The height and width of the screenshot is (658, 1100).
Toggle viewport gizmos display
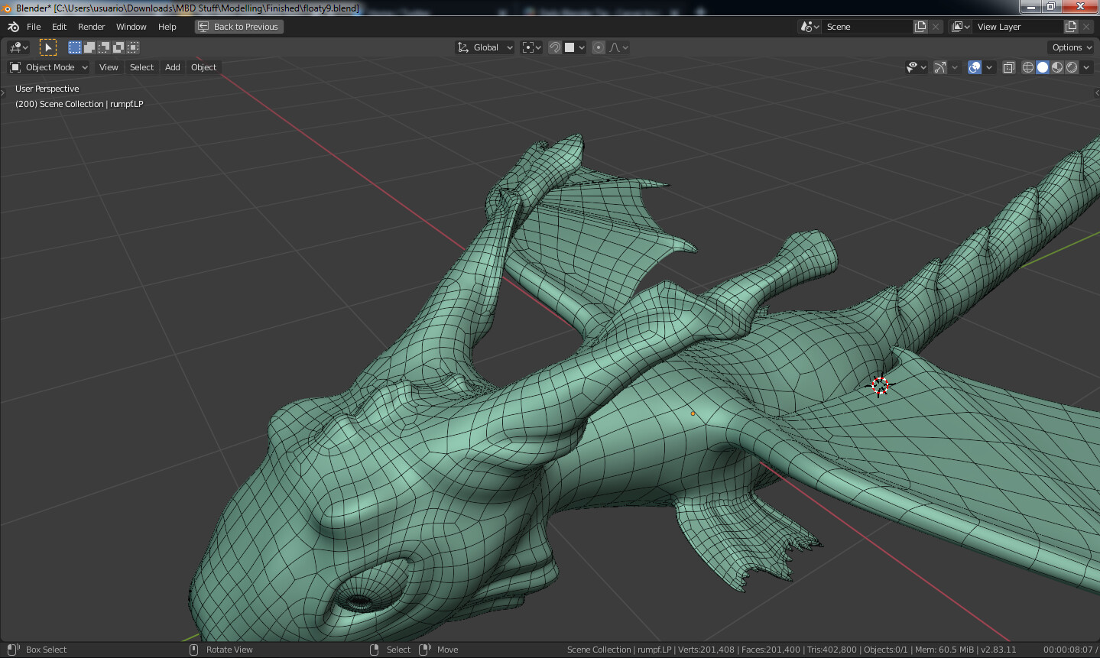(x=940, y=67)
